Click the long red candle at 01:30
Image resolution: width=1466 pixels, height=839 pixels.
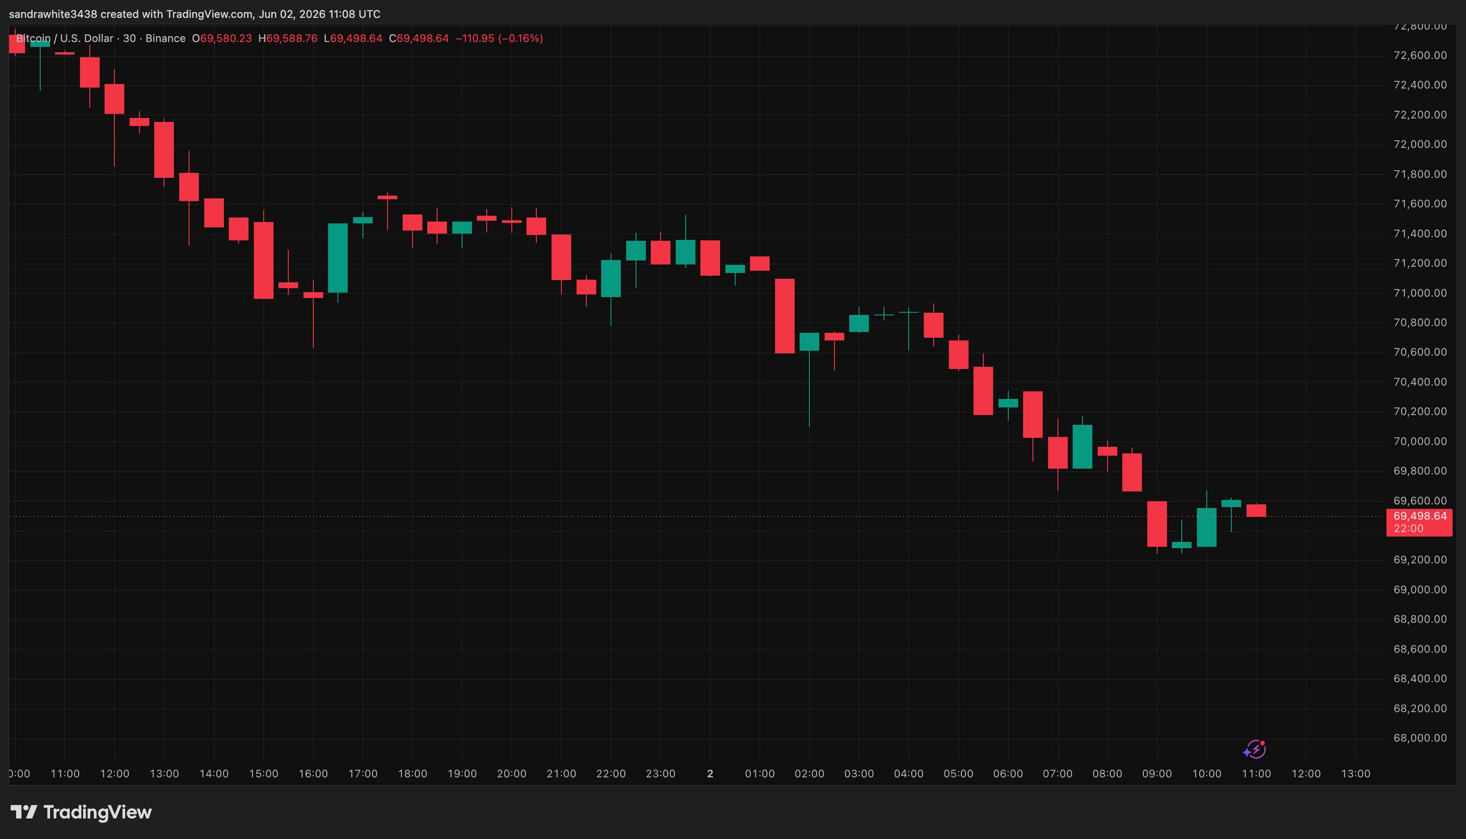784,316
